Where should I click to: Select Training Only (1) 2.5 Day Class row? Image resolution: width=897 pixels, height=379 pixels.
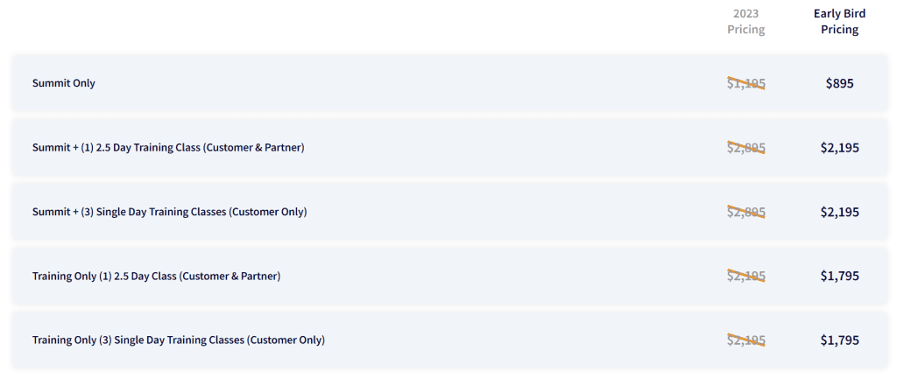click(x=449, y=276)
